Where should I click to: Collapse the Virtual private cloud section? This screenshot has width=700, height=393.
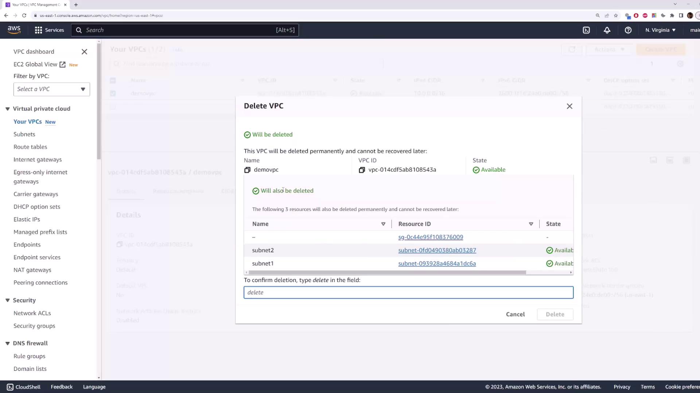8,109
